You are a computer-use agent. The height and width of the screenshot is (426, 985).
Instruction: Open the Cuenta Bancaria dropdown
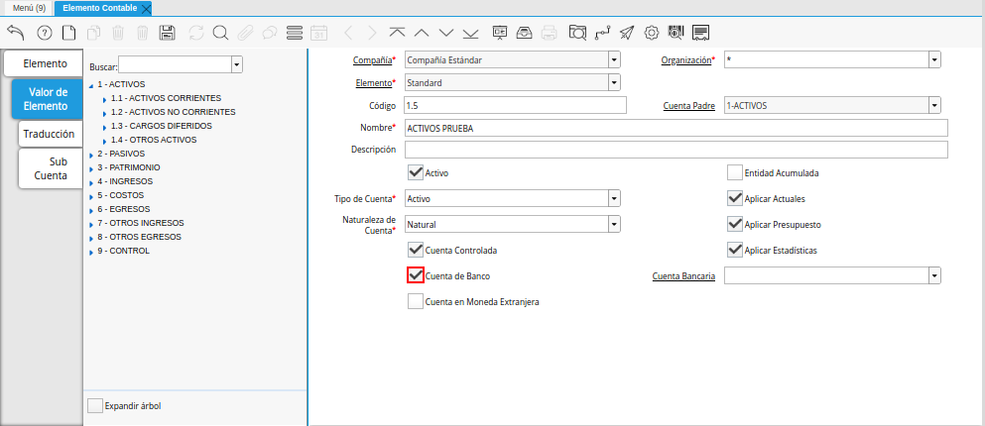click(933, 276)
